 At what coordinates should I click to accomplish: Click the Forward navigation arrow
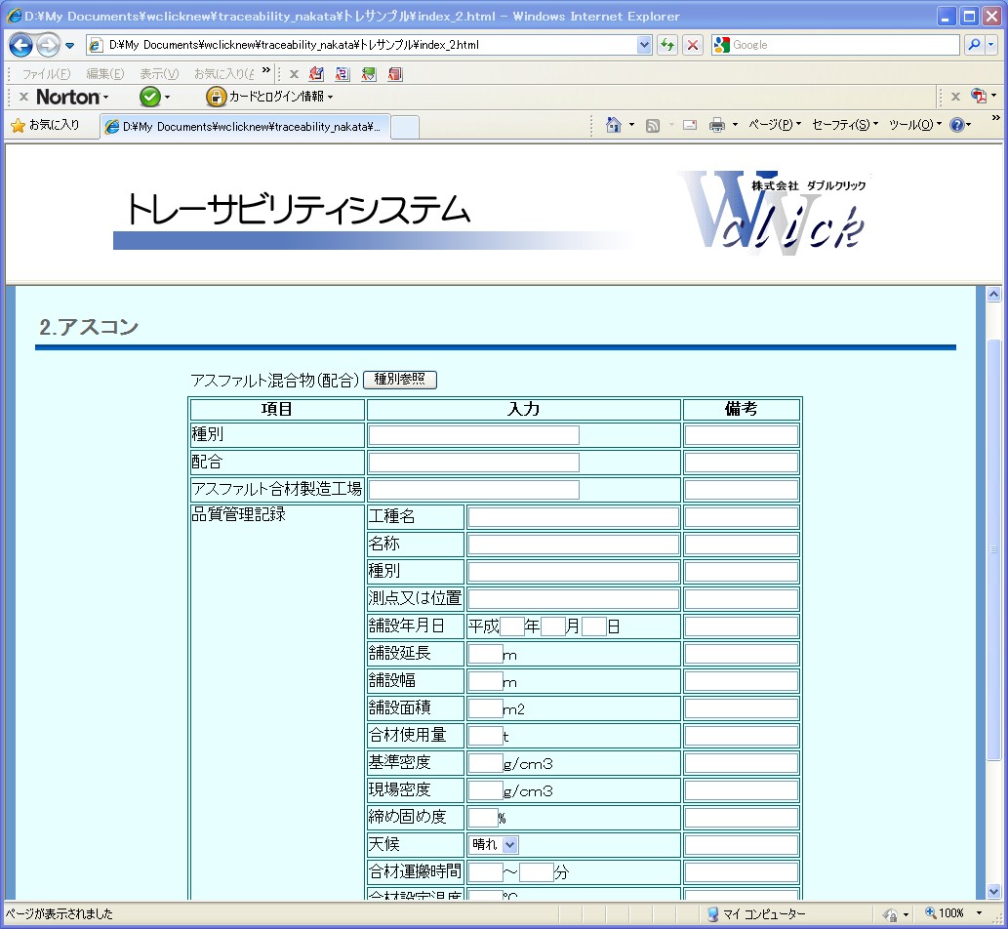click(x=48, y=45)
